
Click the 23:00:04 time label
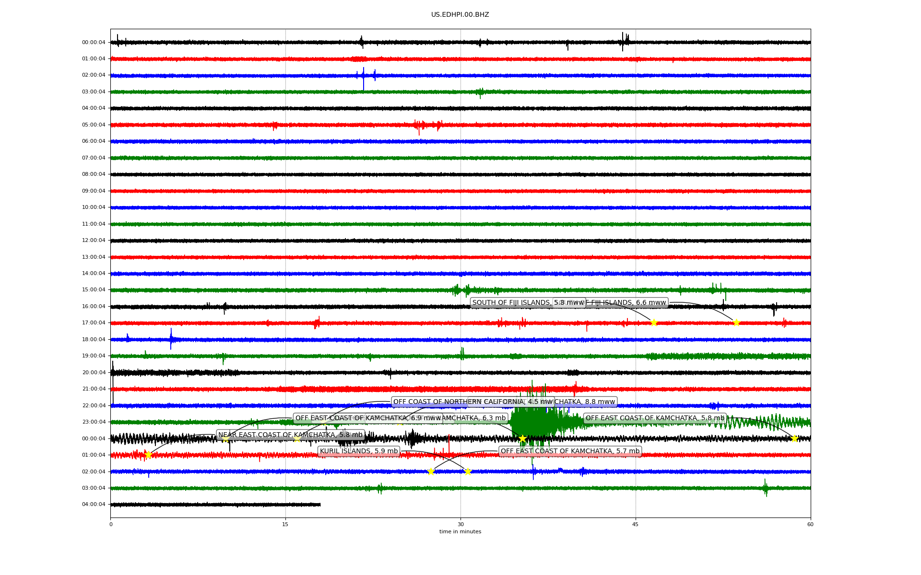coord(94,422)
